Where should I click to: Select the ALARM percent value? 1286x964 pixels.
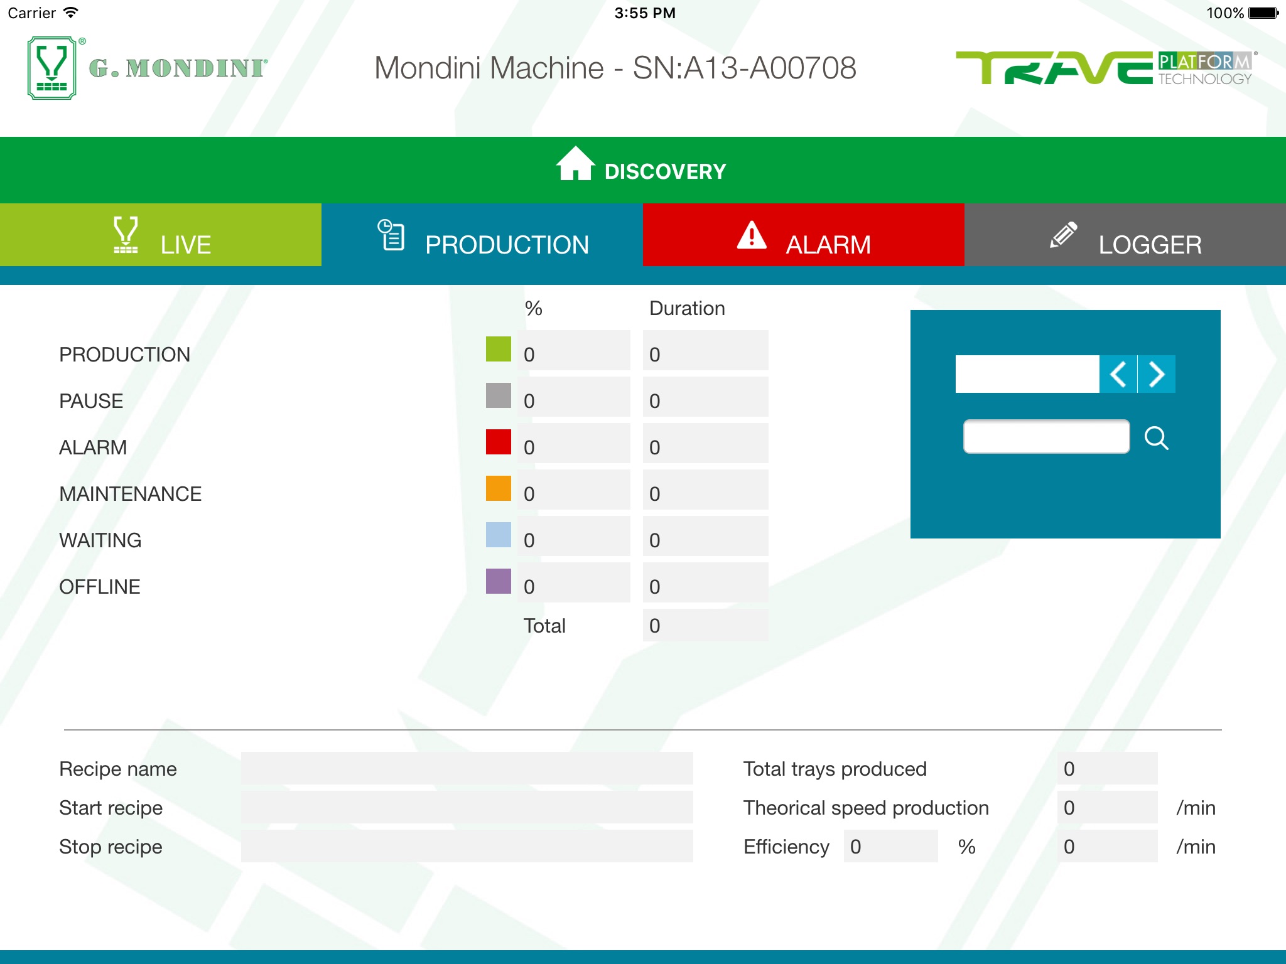pos(574,443)
